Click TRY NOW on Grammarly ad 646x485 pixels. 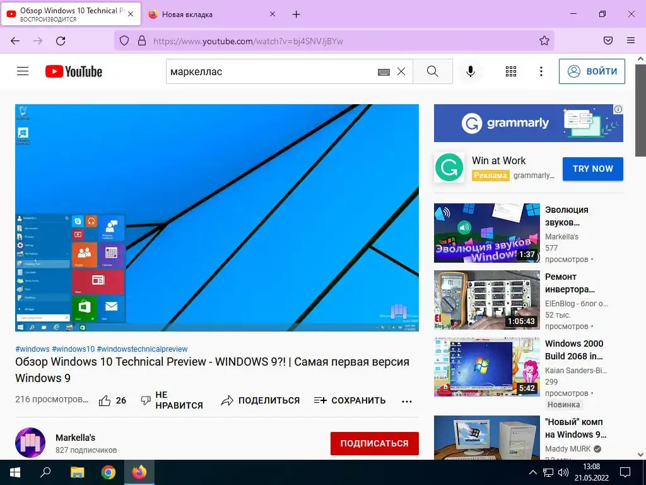pos(593,169)
